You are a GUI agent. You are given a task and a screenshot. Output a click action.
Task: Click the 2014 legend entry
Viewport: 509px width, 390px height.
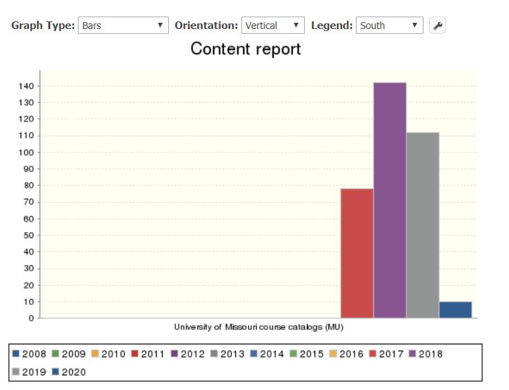point(267,354)
